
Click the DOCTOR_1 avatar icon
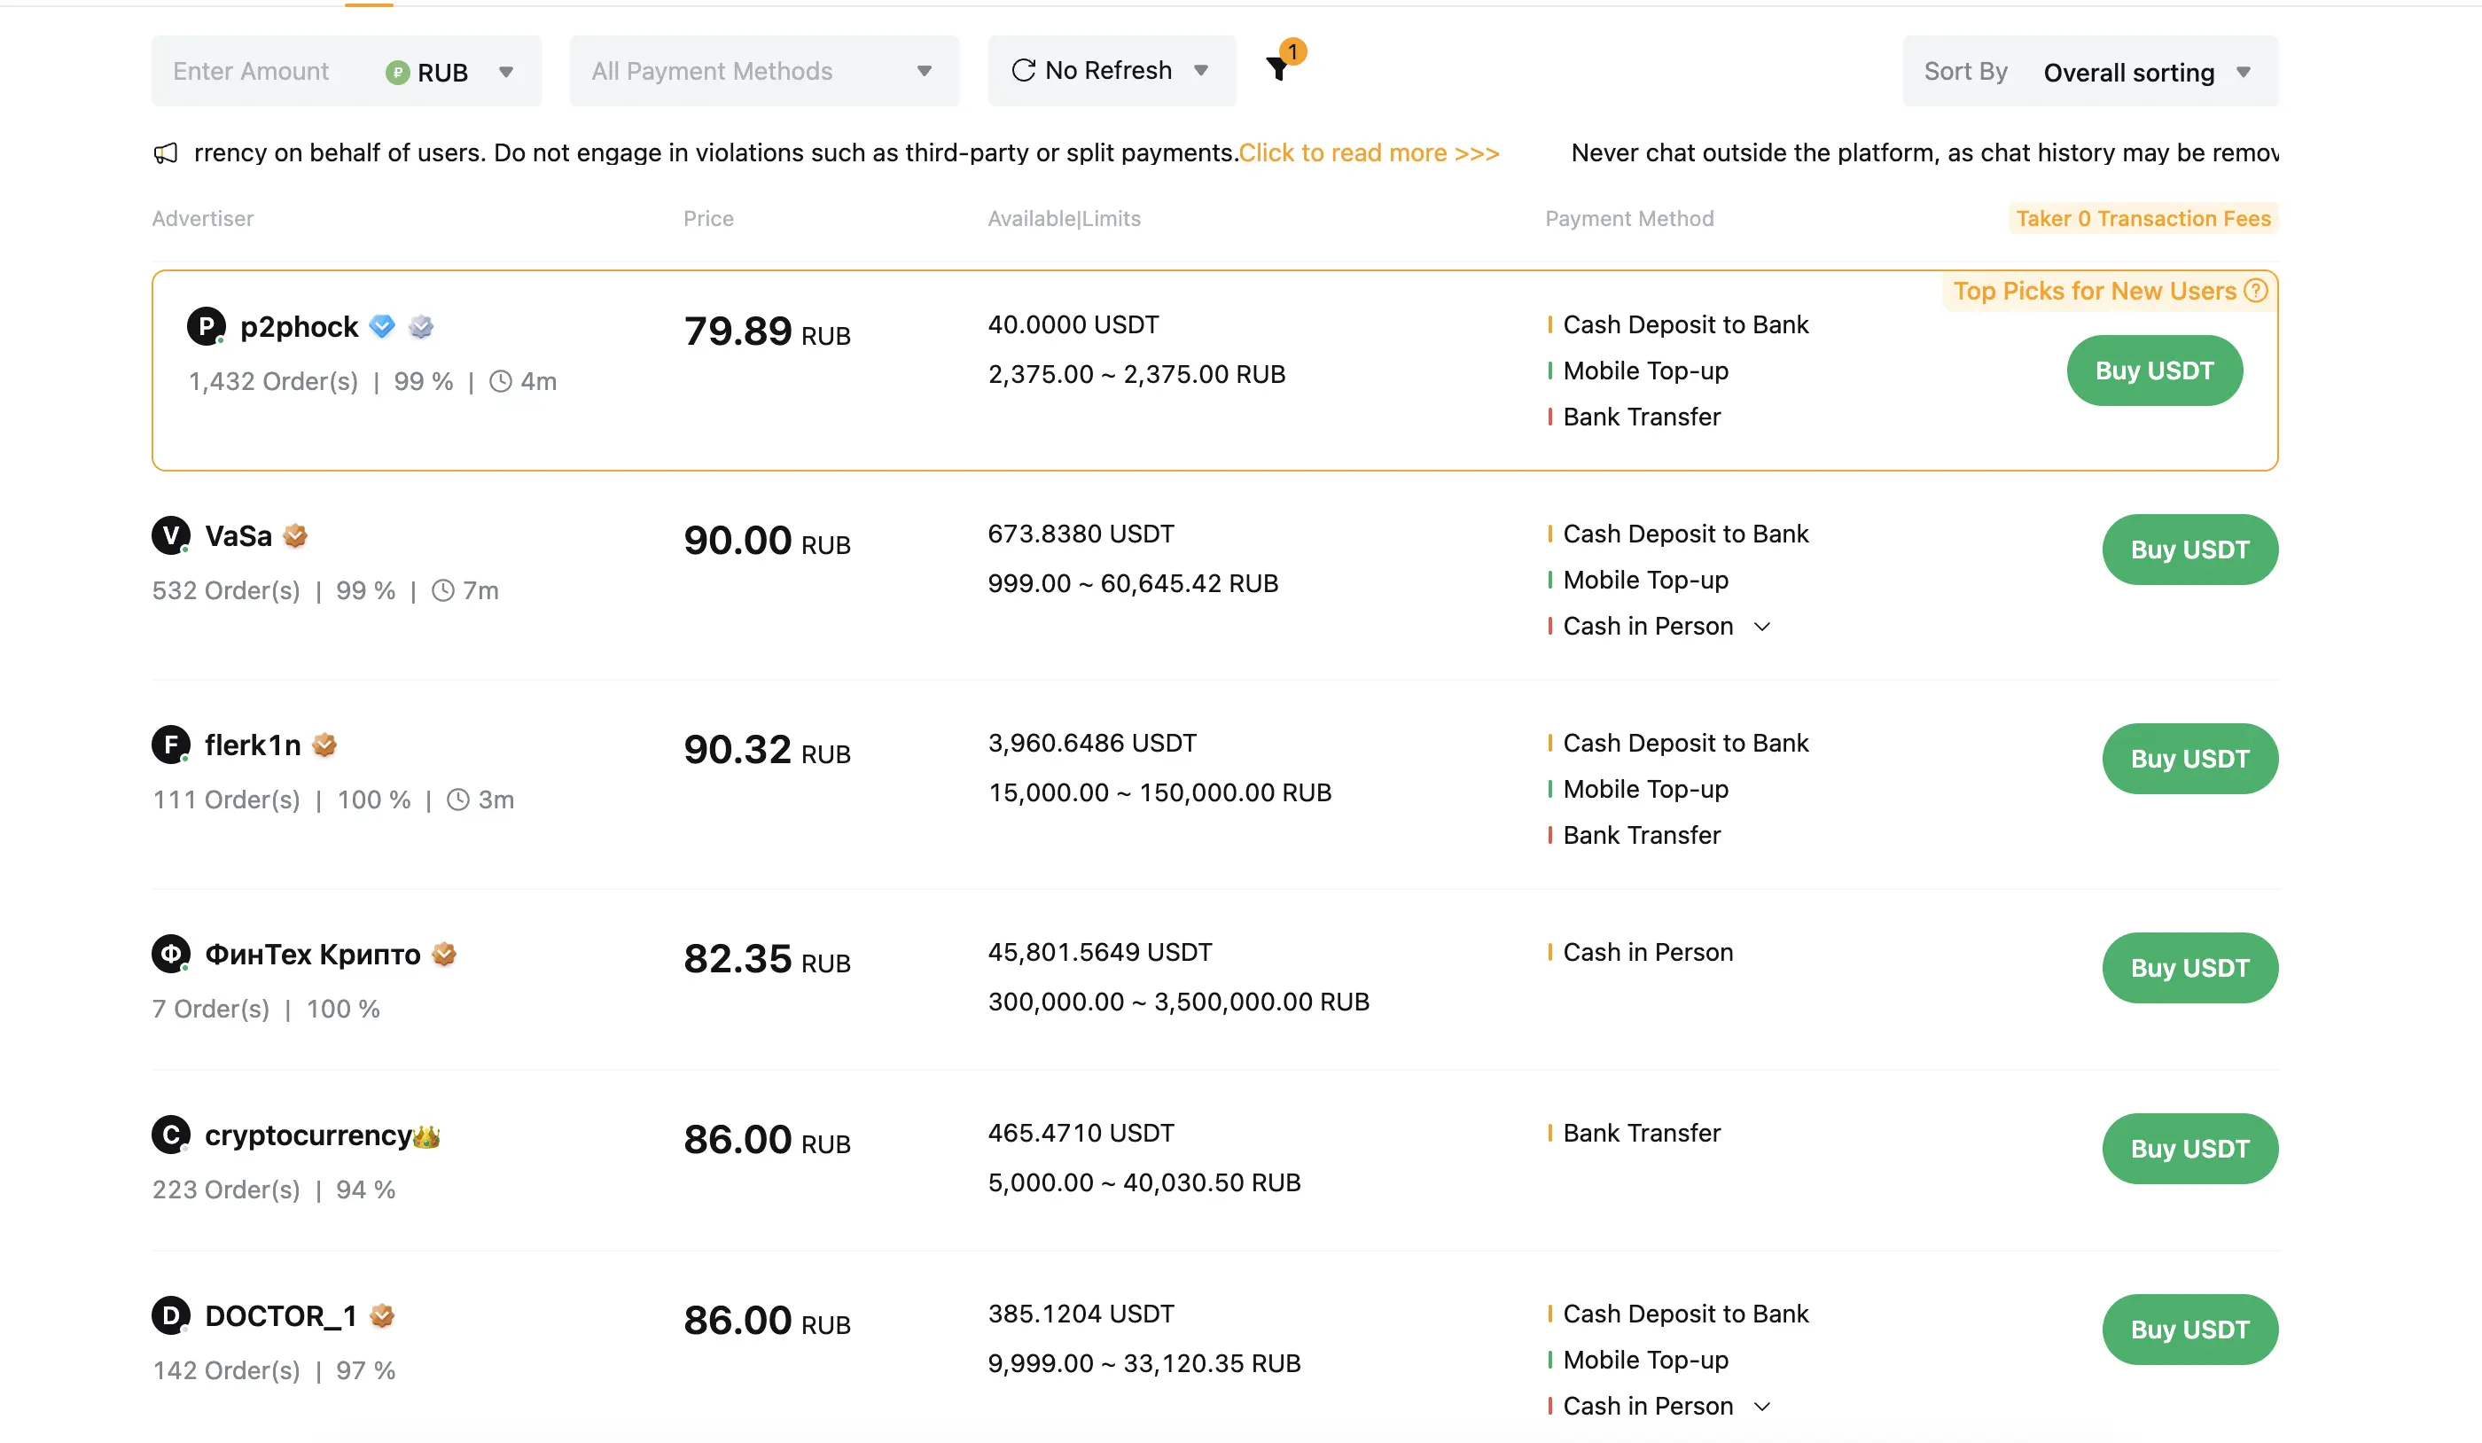[x=171, y=1316]
